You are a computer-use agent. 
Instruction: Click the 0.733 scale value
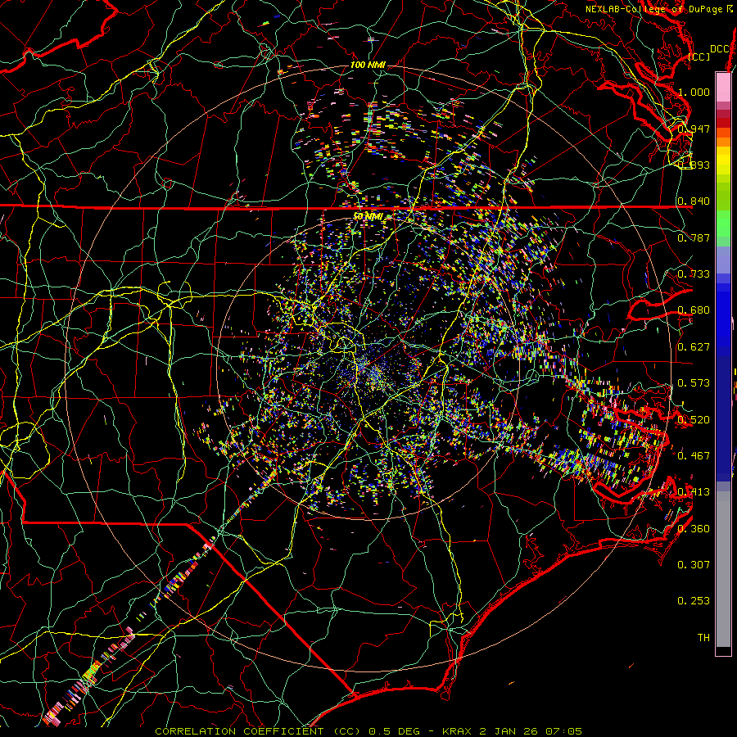pyautogui.click(x=694, y=274)
